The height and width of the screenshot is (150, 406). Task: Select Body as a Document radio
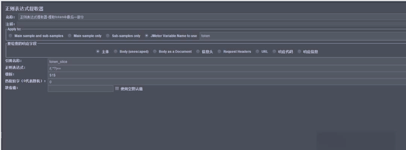pos(155,52)
